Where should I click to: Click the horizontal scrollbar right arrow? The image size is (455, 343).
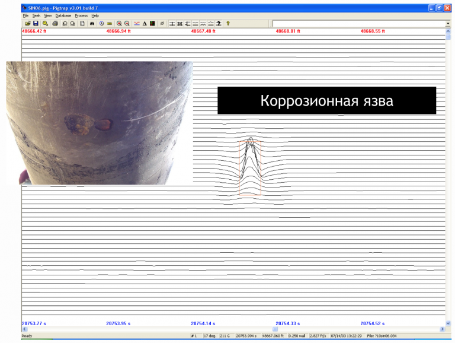(442, 329)
